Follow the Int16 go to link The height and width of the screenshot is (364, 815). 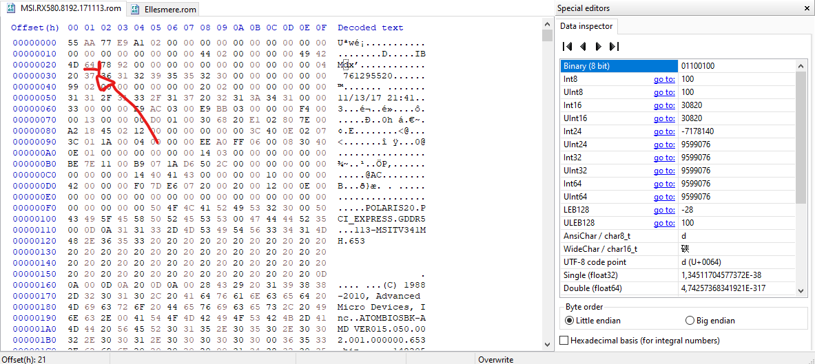point(663,105)
